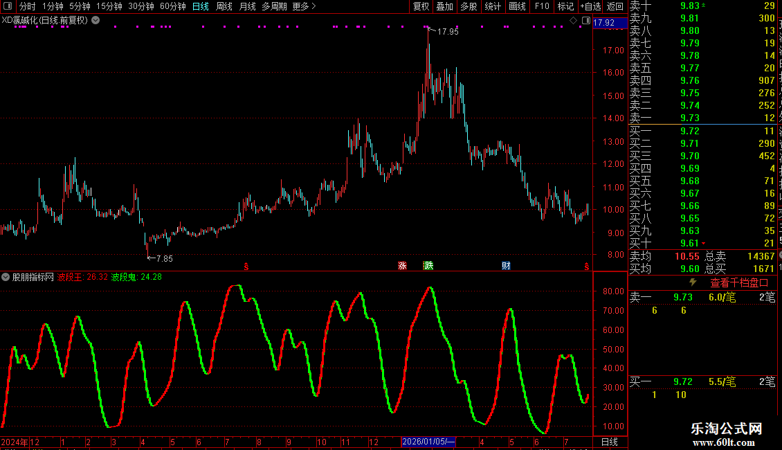The width and height of the screenshot is (782, 450).
Task: Click the 总卖 14367 total
Action: (761, 256)
